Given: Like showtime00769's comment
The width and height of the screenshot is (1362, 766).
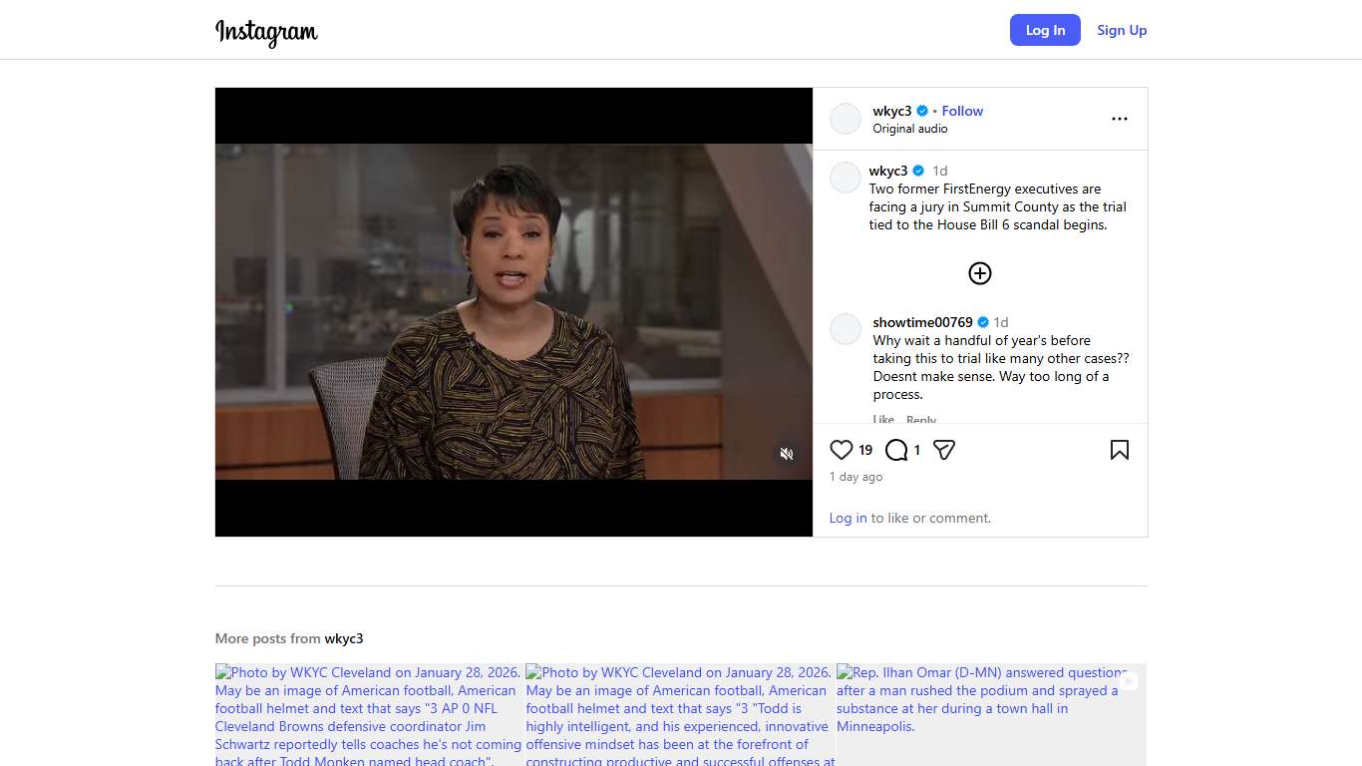Looking at the screenshot, I should point(883,420).
